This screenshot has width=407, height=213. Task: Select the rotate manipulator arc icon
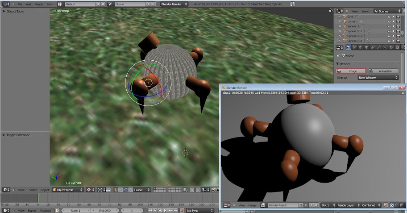125,190
